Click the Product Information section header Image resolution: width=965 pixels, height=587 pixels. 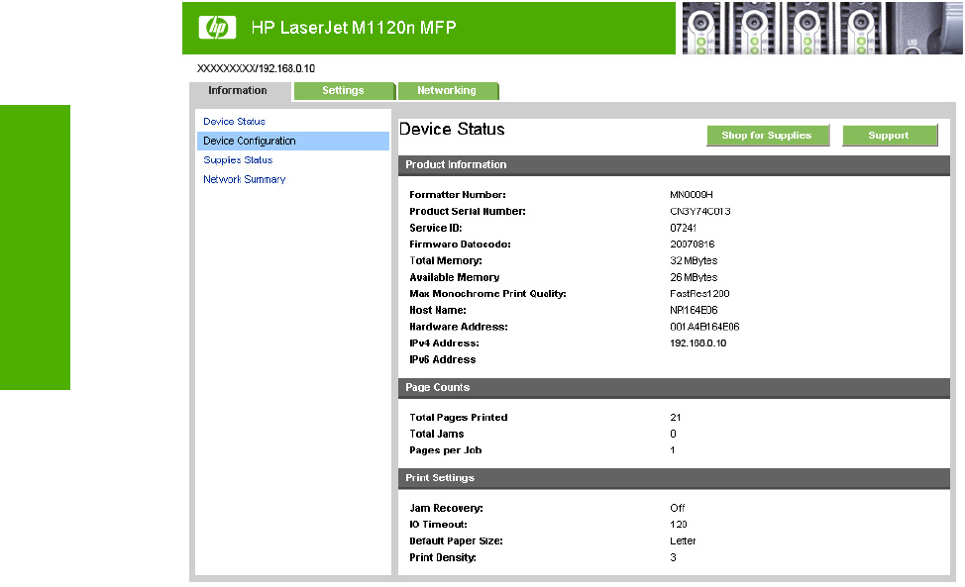(x=456, y=165)
